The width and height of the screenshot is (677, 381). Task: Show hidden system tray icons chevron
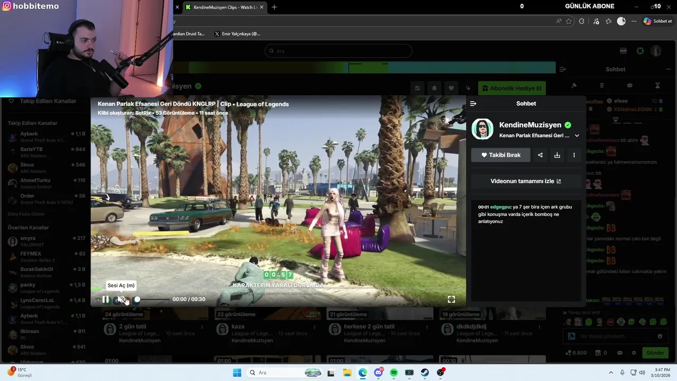coord(611,373)
